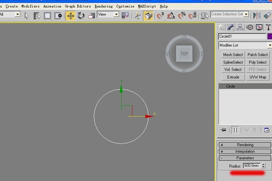Screen dimensions: 272x181
Task: Collapse the Parameters rollout
Action: 245,158
